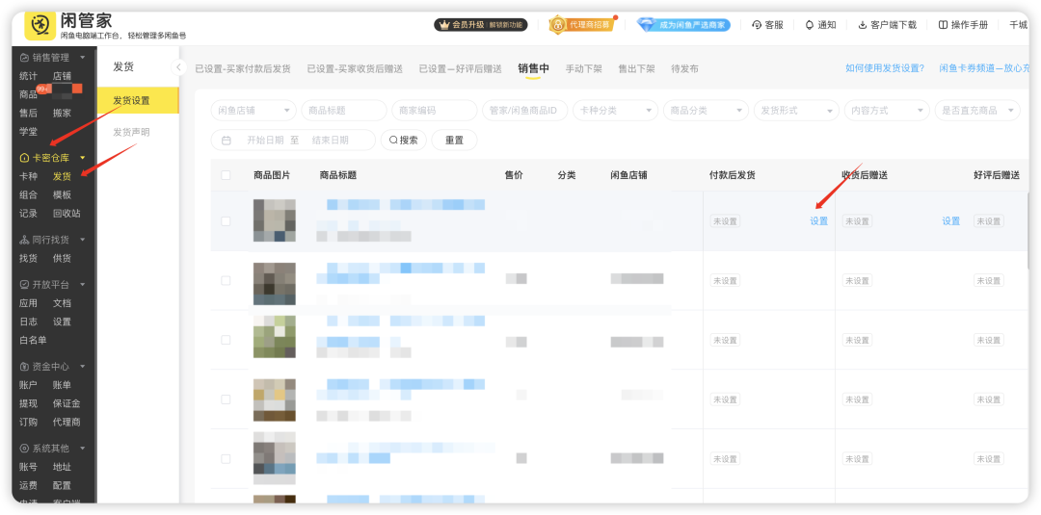Viewport: 1041px width, 515px height.
Task: Click the 搜索 button
Action: click(404, 140)
